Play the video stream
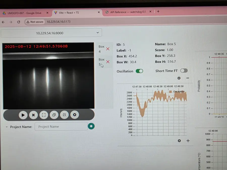The height and width of the screenshot is (170, 227). (23, 115)
